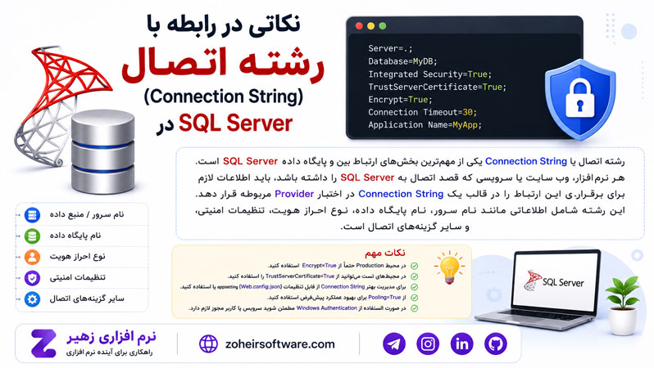This screenshot has width=654, height=368.
Task: Click the 'Integrated Security=True;' code line
Action: pyautogui.click(x=430, y=74)
